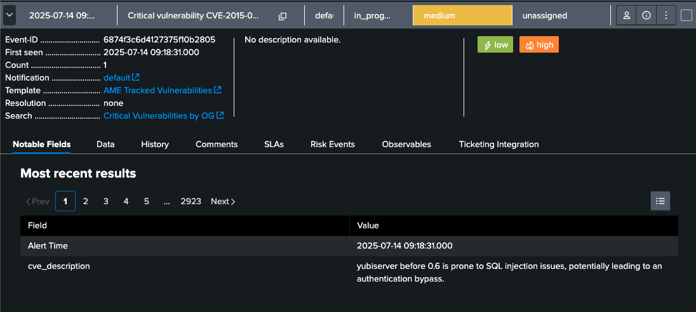The image size is (696, 312).
Task: Click the medium urgency cell
Action: pos(462,15)
